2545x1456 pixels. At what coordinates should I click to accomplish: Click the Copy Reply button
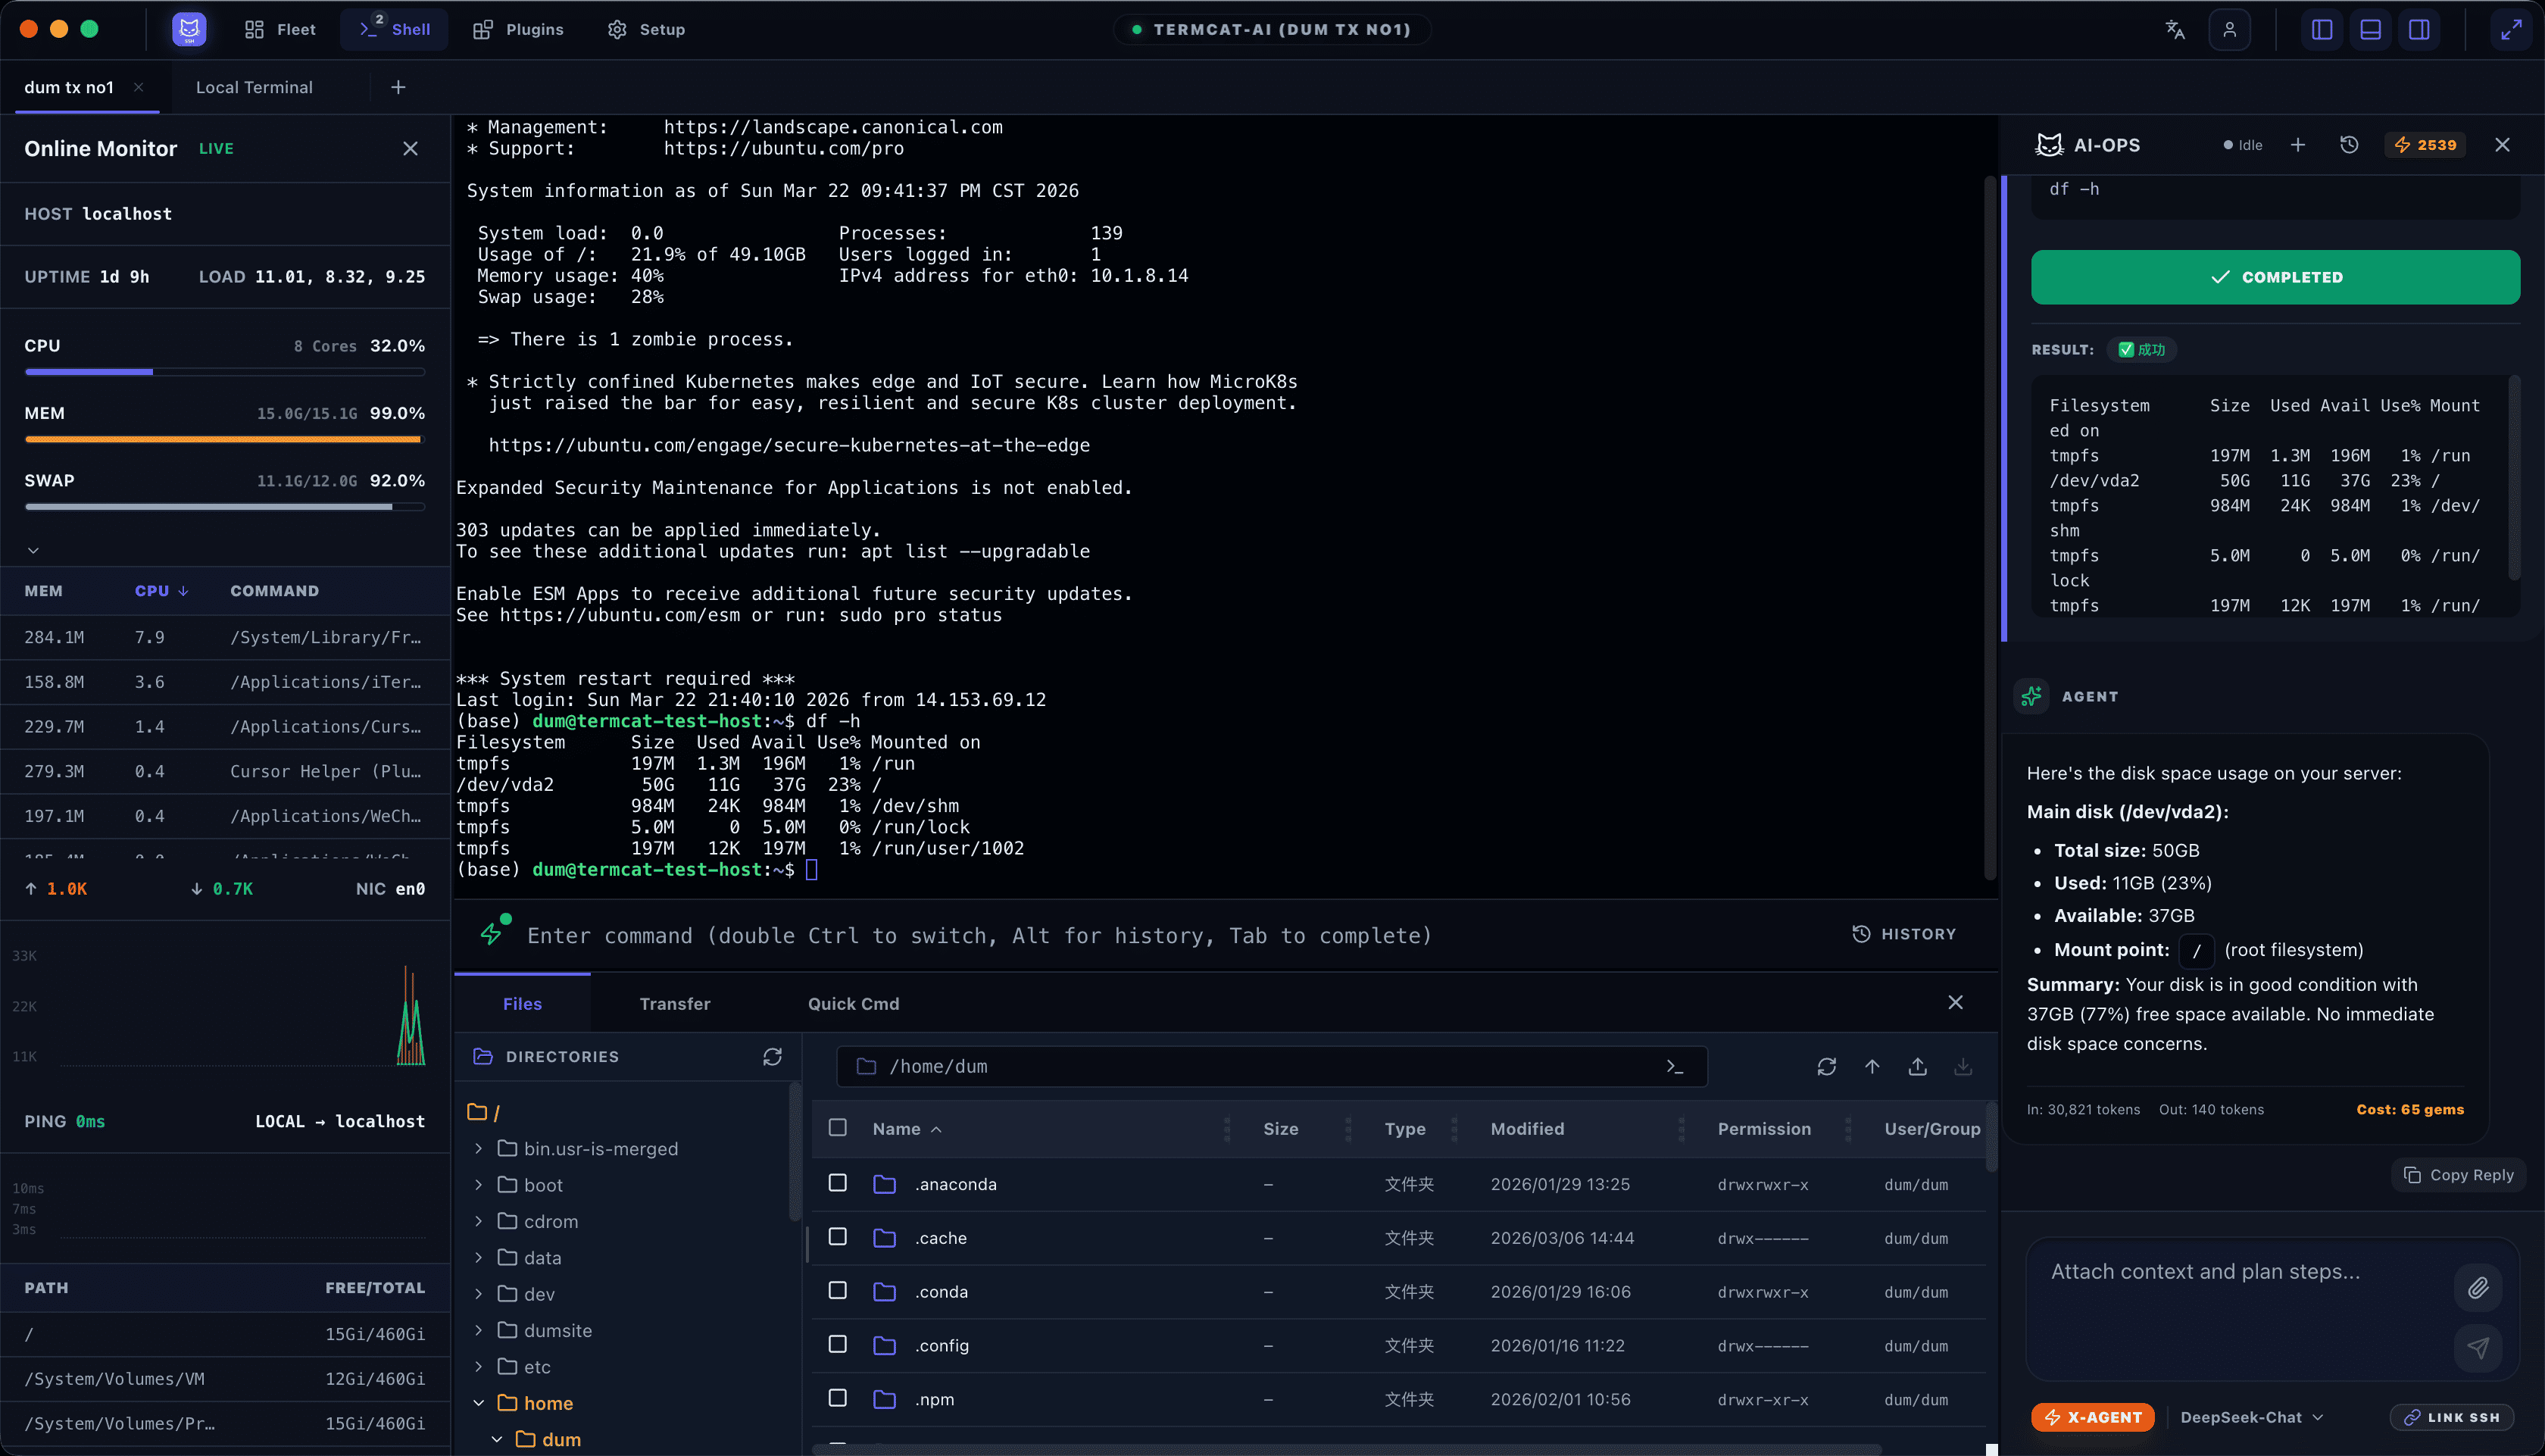pos(2458,1175)
